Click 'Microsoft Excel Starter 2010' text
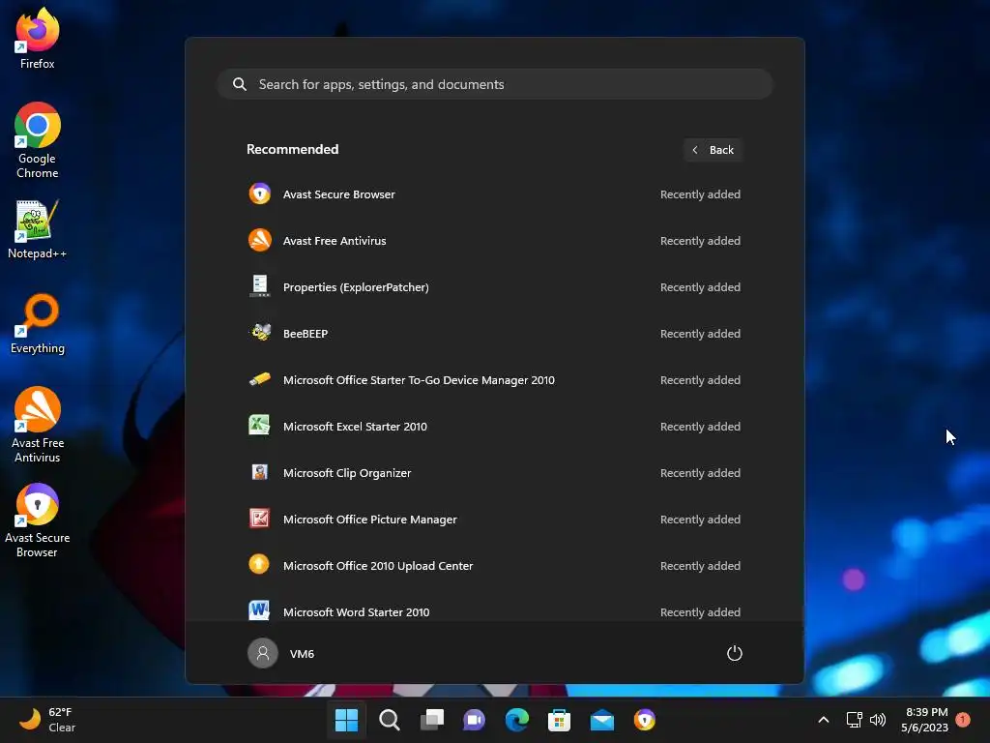Screen dimensions: 990x743 point(355,427)
